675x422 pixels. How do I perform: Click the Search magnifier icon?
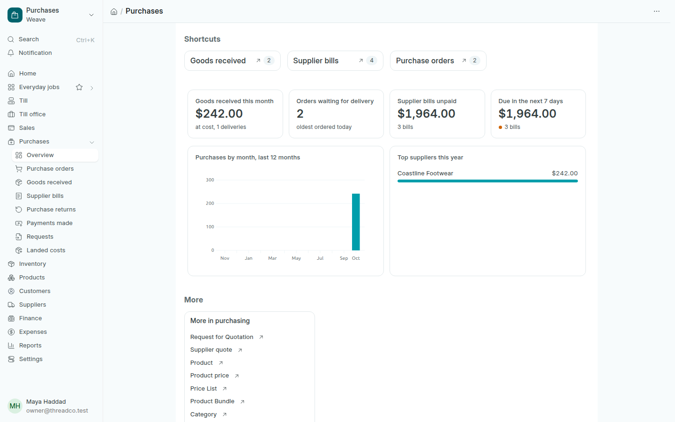[x=11, y=39]
